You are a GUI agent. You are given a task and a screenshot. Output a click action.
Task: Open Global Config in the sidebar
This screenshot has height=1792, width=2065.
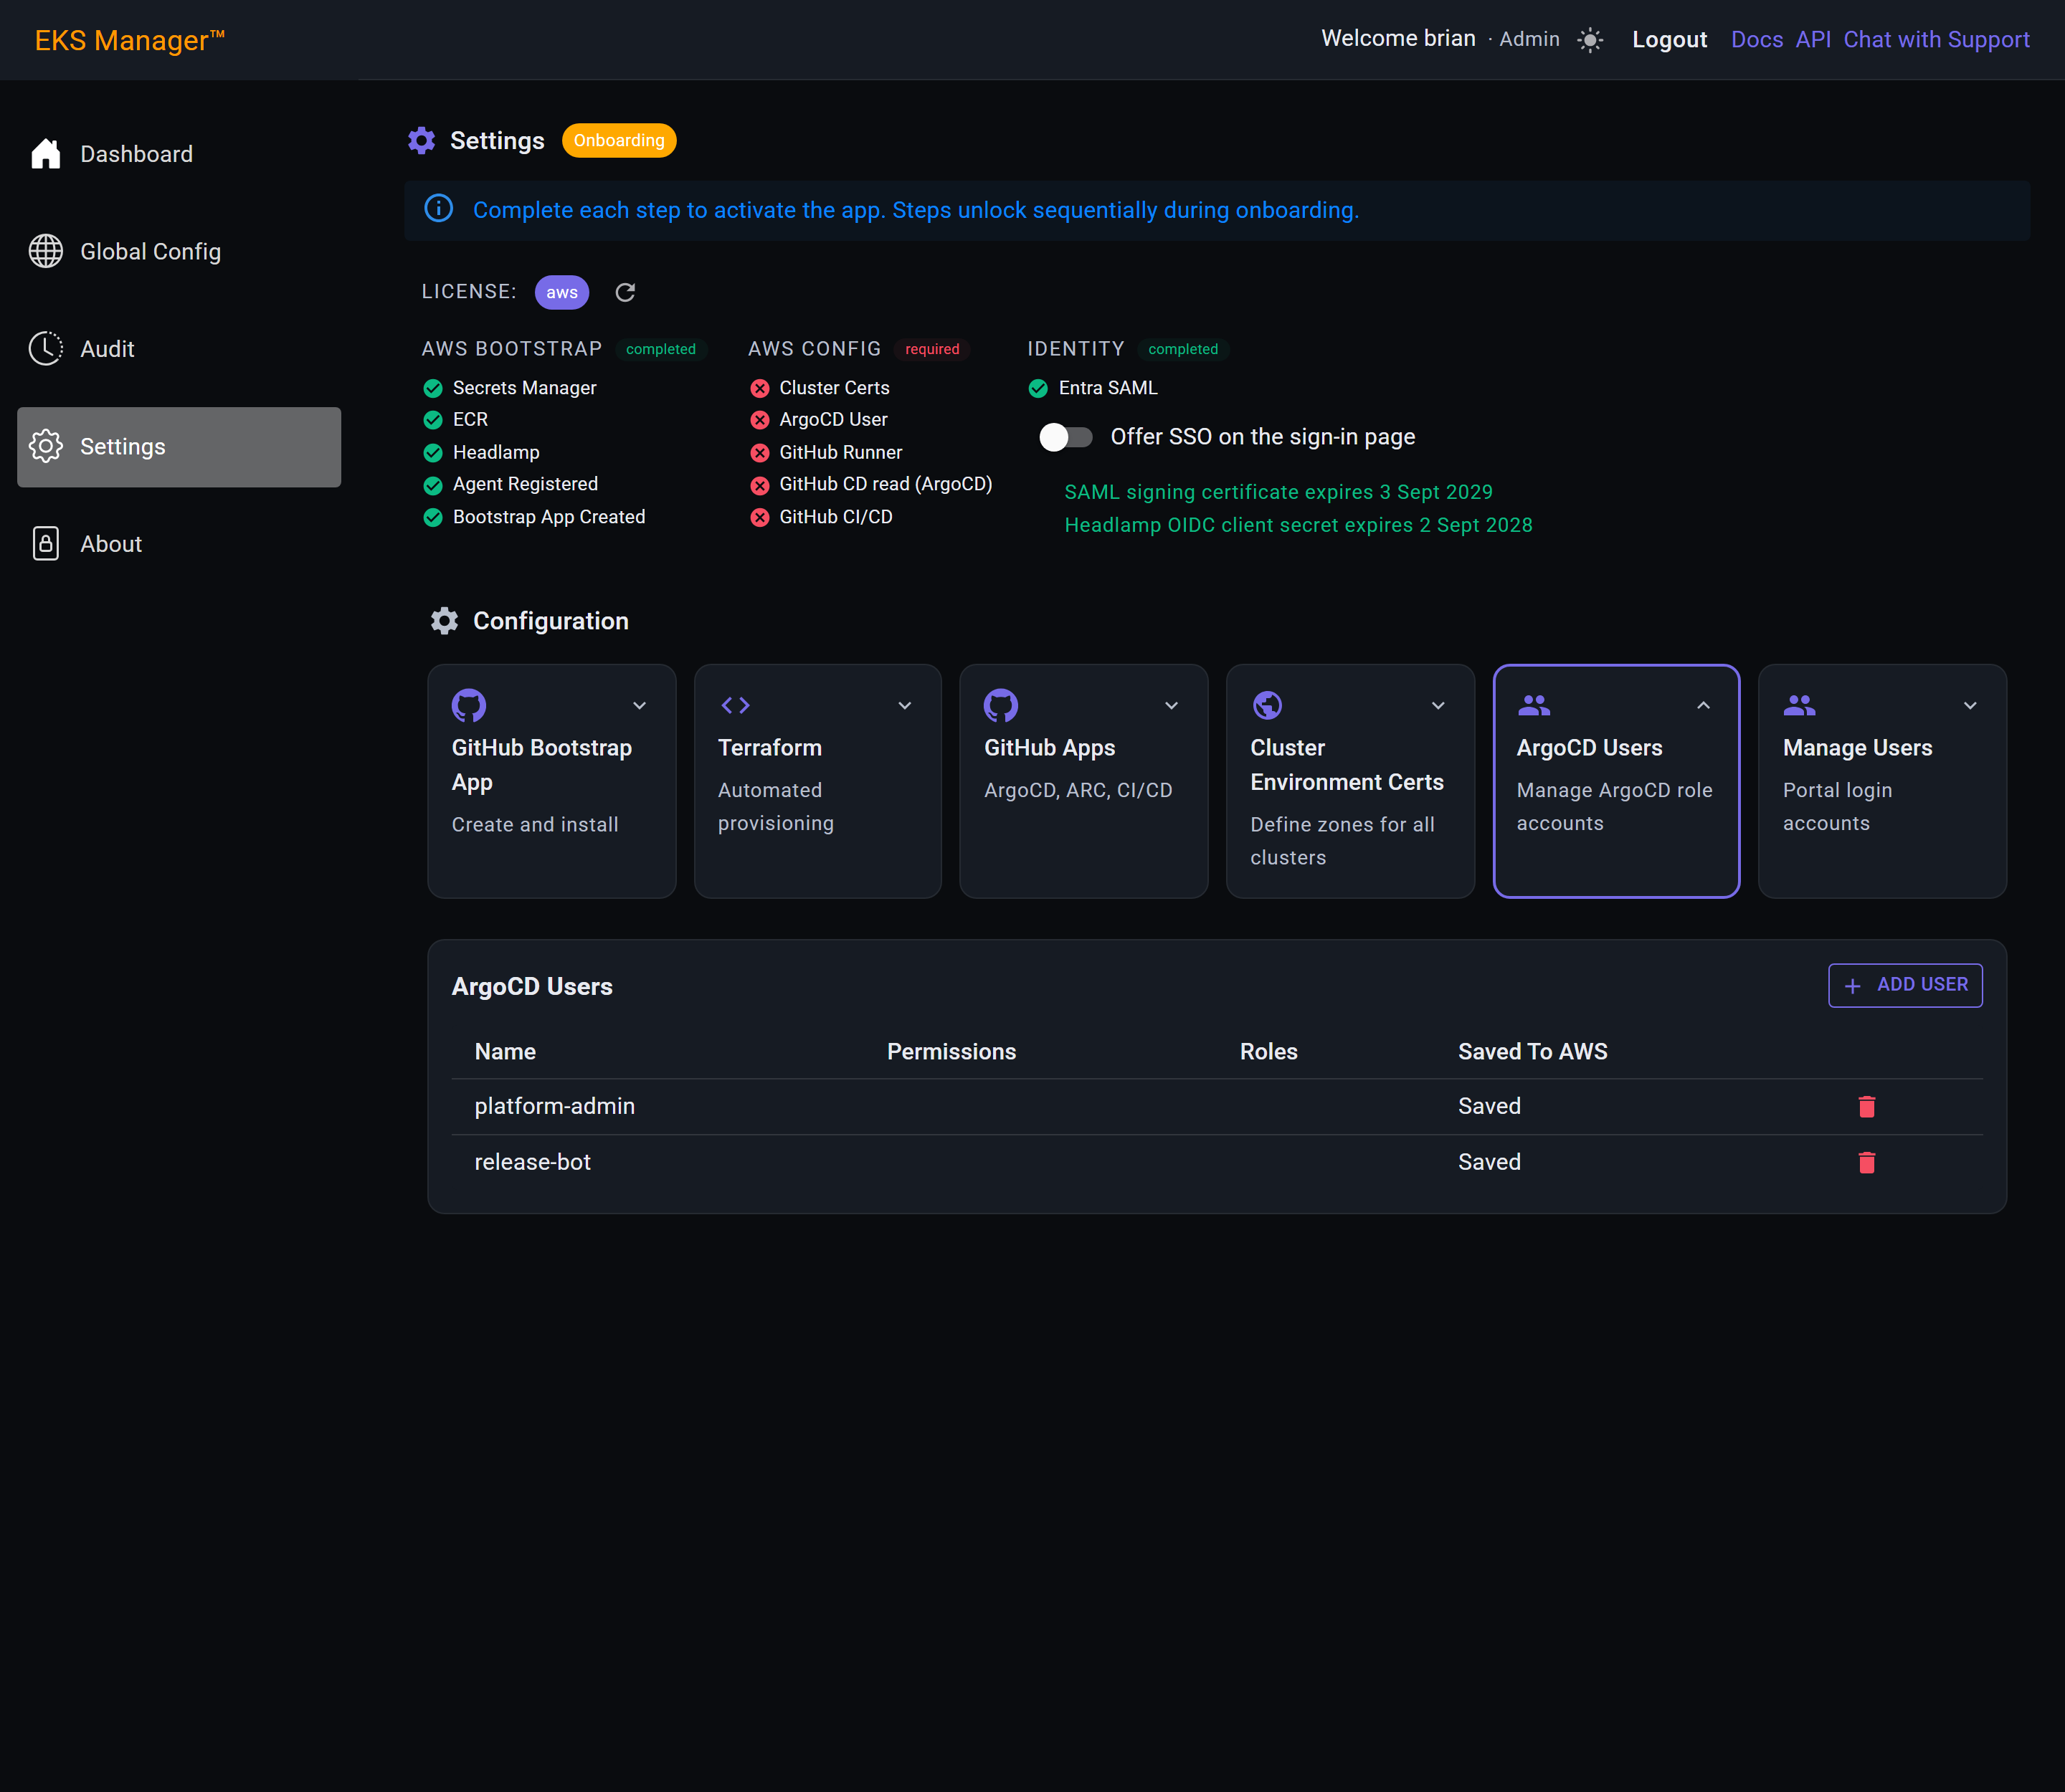click(x=179, y=251)
